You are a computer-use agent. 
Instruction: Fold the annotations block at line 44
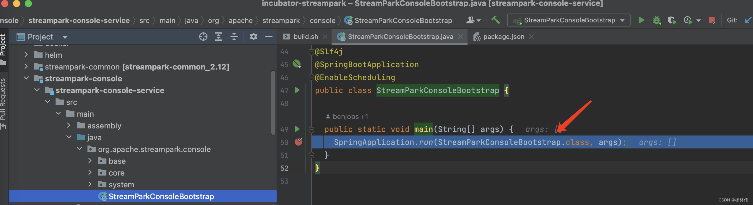[311, 52]
